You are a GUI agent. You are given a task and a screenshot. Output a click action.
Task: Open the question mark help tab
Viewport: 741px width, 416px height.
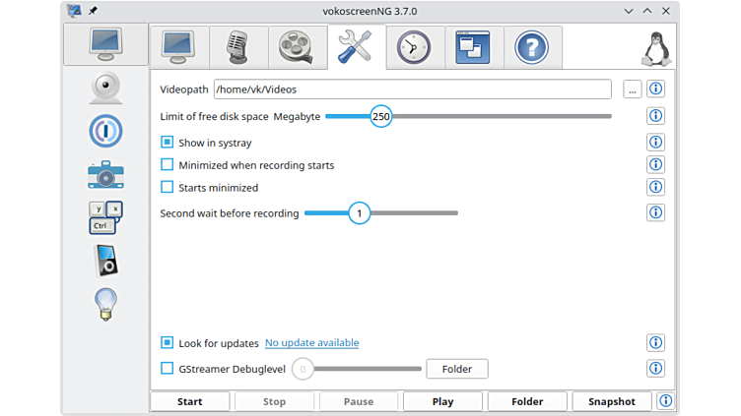pyautogui.click(x=532, y=45)
